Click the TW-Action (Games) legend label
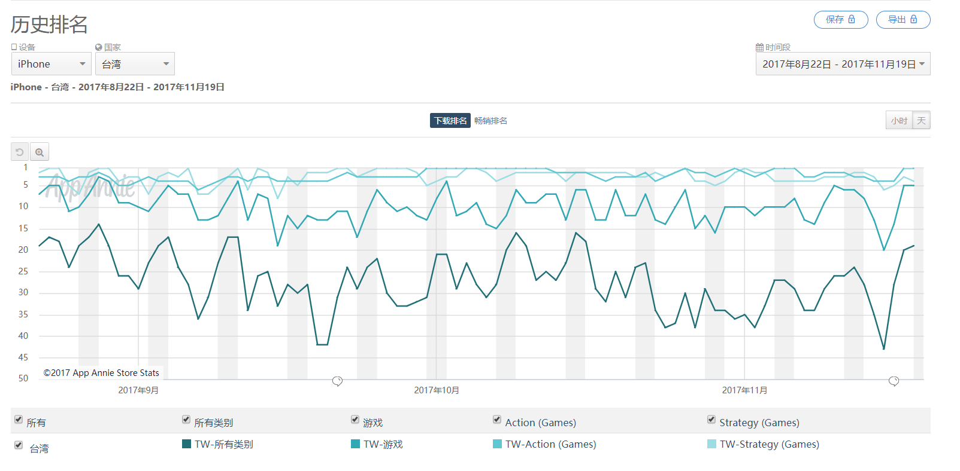960x471 pixels. (551, 444)
